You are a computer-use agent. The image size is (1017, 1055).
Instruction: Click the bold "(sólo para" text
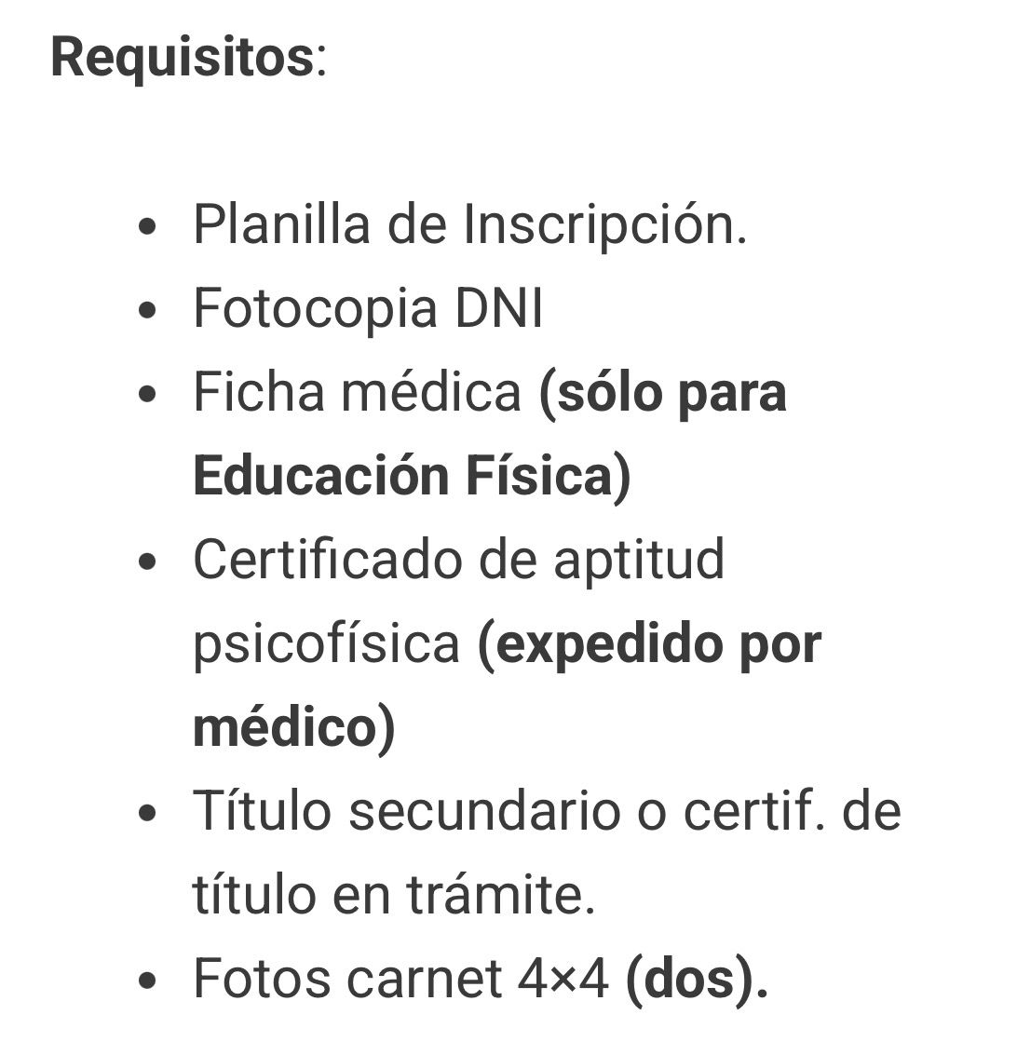[663, 392]
